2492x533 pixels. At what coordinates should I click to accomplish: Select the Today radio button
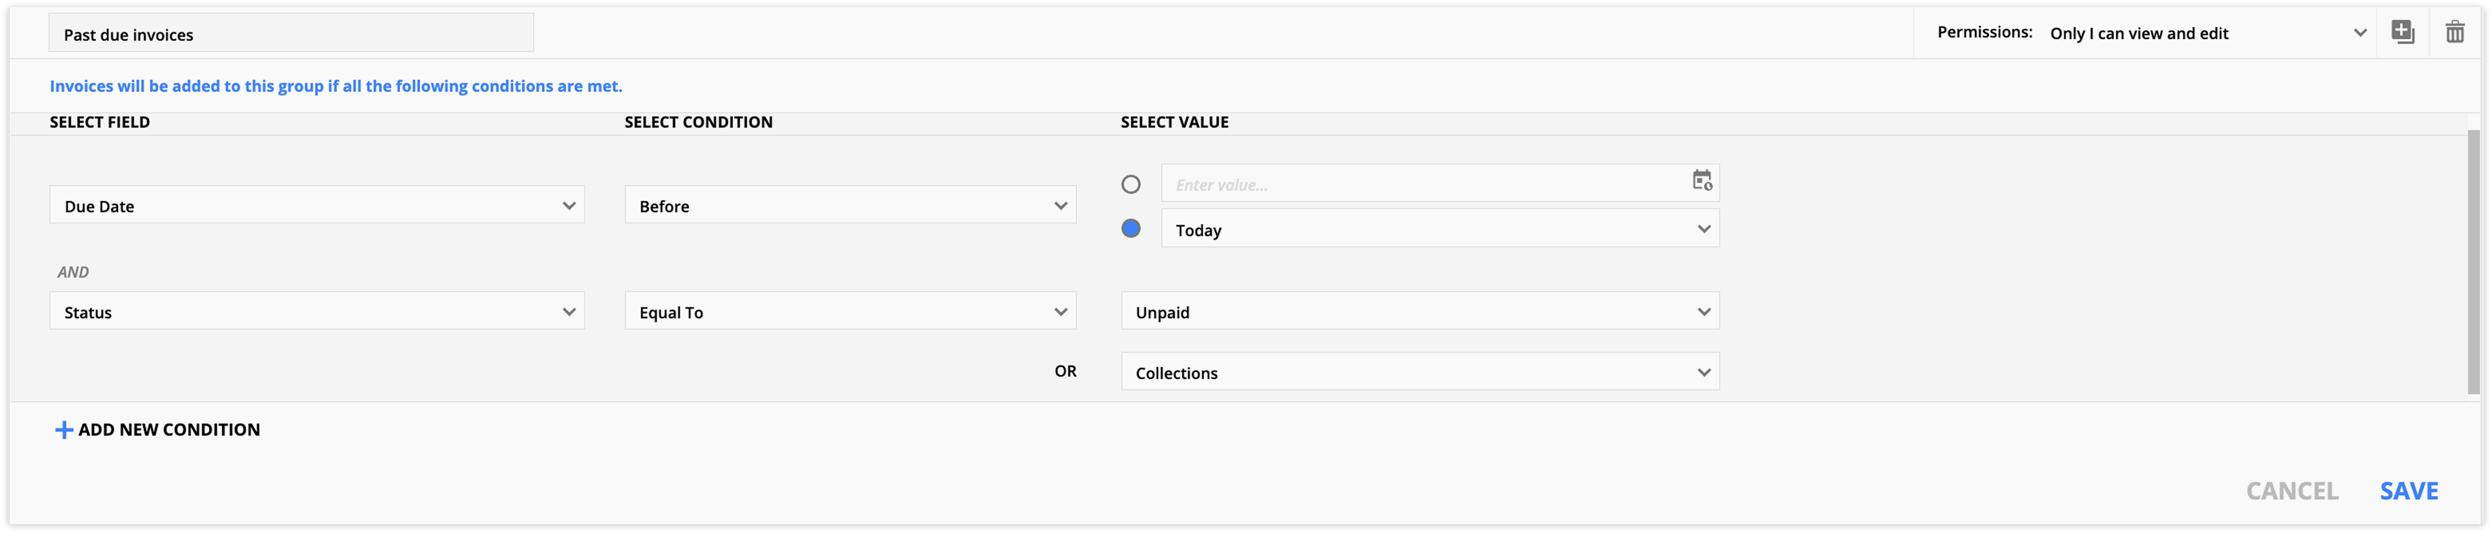click(x=1131, y=228)
